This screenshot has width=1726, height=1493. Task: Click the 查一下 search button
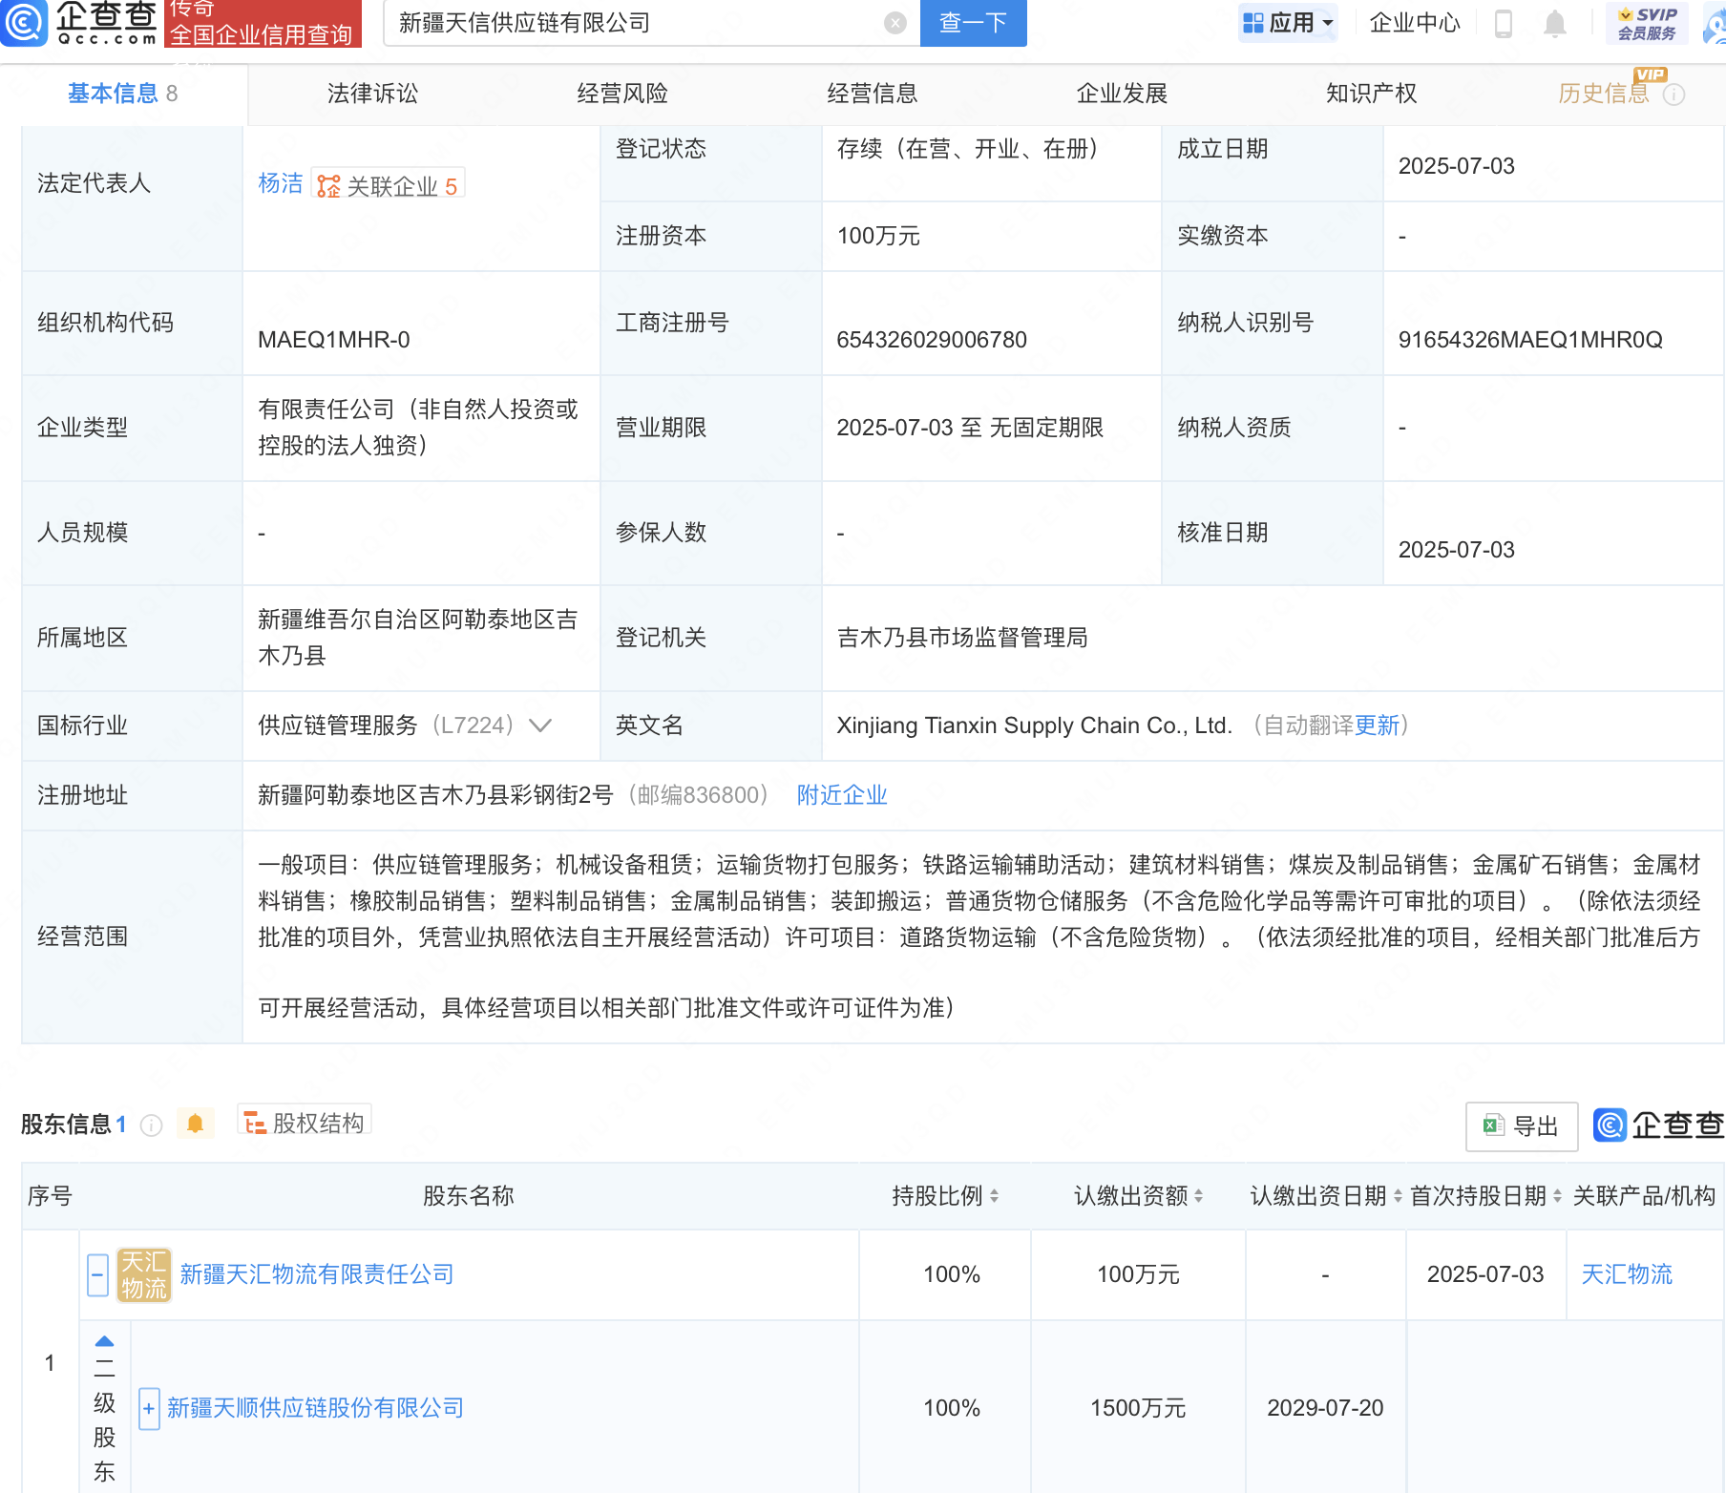973,23
